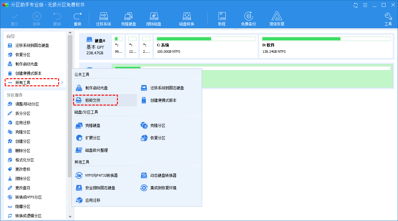Click the 重做 redo toolbar icon

point(77,19)
